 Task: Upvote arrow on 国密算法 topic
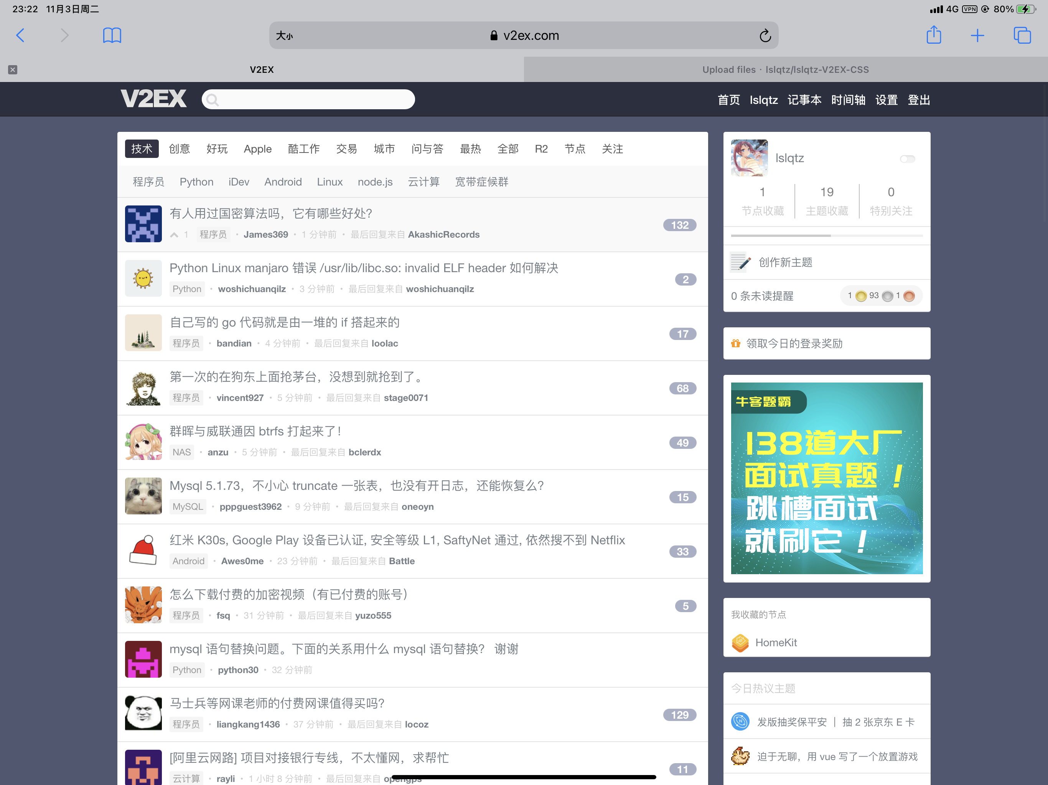tap(175, 235)
